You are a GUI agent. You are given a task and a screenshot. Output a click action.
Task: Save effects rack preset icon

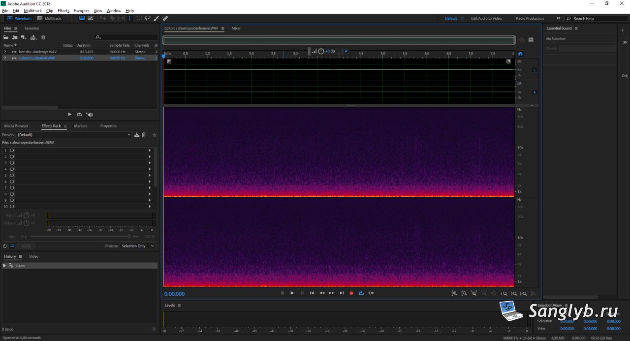137,135
